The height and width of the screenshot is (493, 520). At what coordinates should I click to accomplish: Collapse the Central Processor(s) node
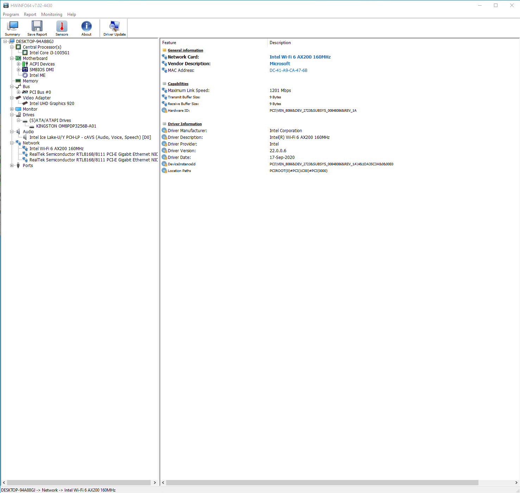coord(12,47)
